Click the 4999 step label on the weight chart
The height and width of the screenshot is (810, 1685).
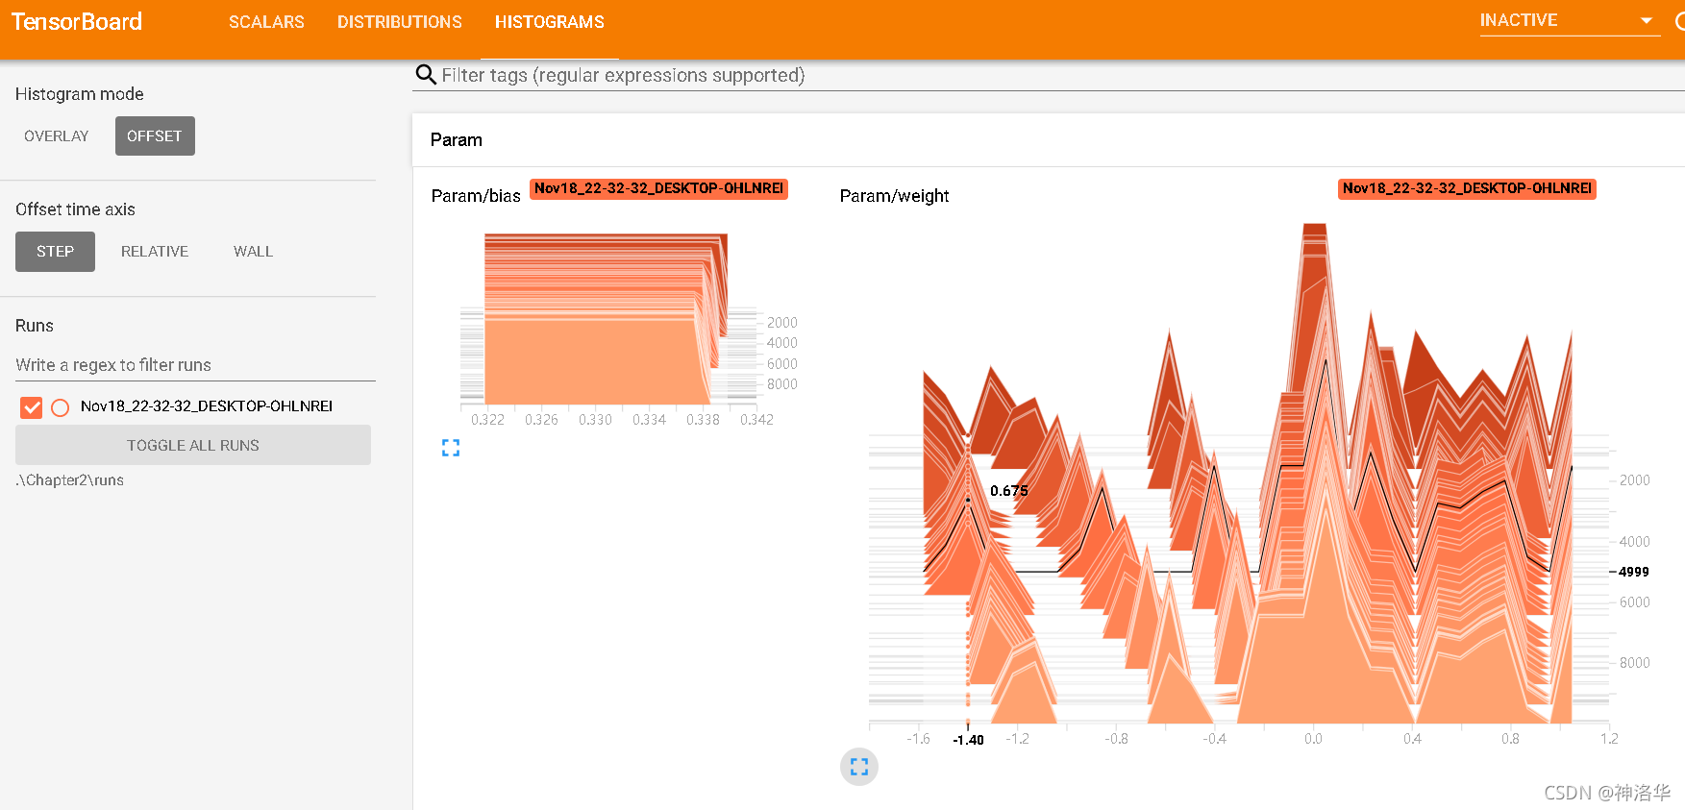click(1634, 572)
